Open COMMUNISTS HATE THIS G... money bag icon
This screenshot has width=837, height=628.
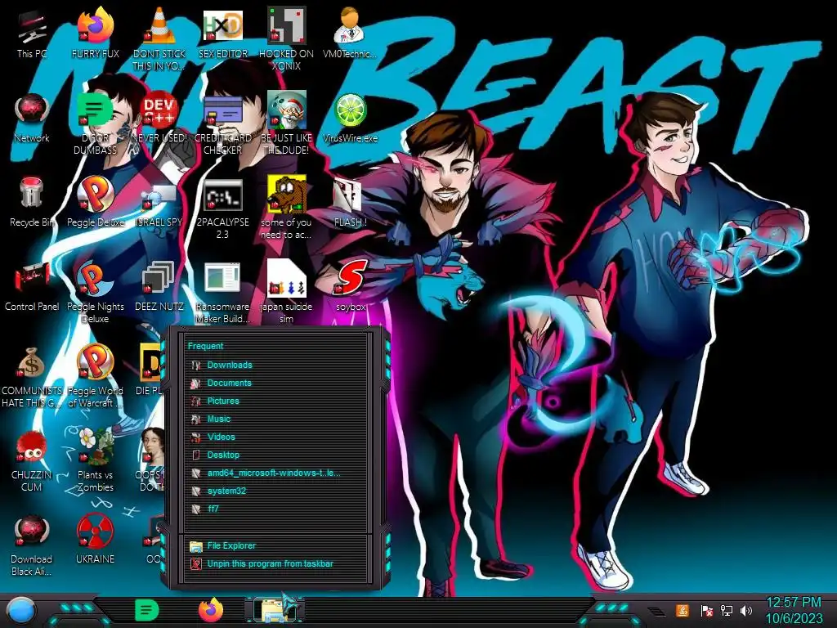[32, 377]
